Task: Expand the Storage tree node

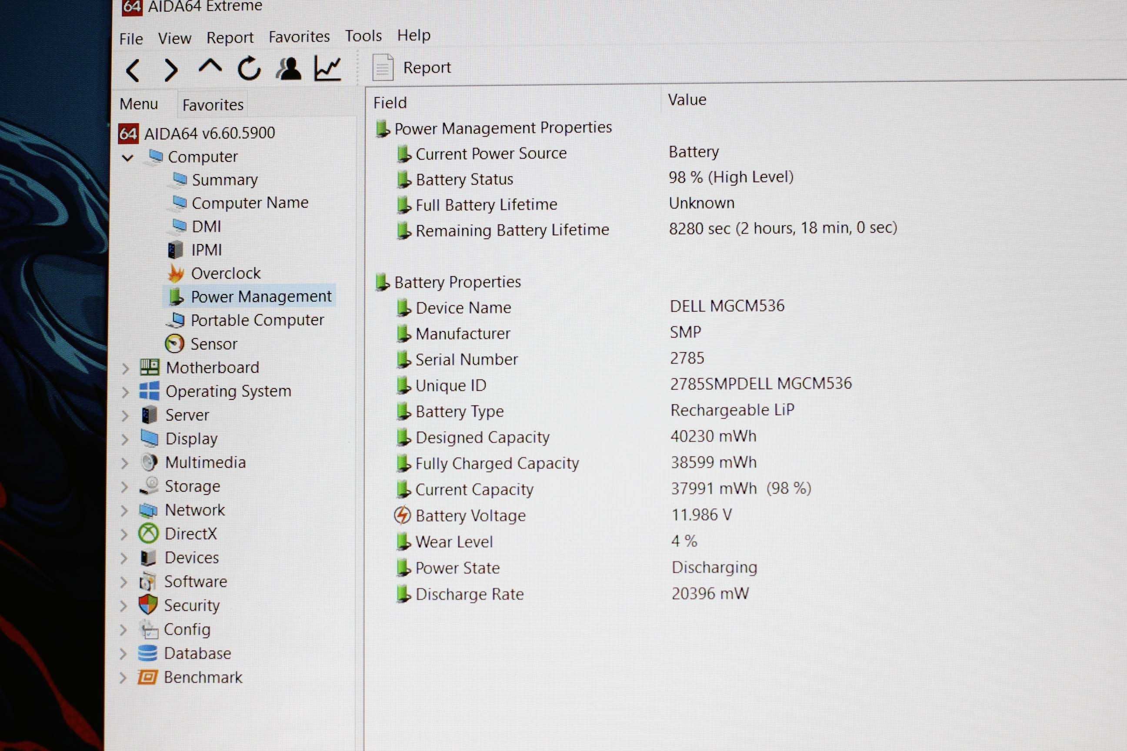Action: point(125,487)
